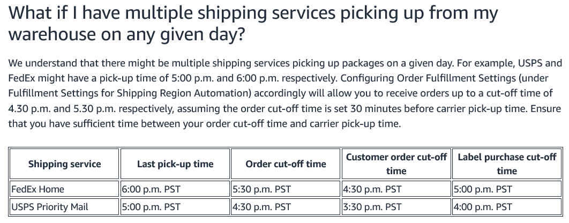Select the Label purchase cut-off time header
The width and height of the screenshot is (569, 223).
coord(507,164)
